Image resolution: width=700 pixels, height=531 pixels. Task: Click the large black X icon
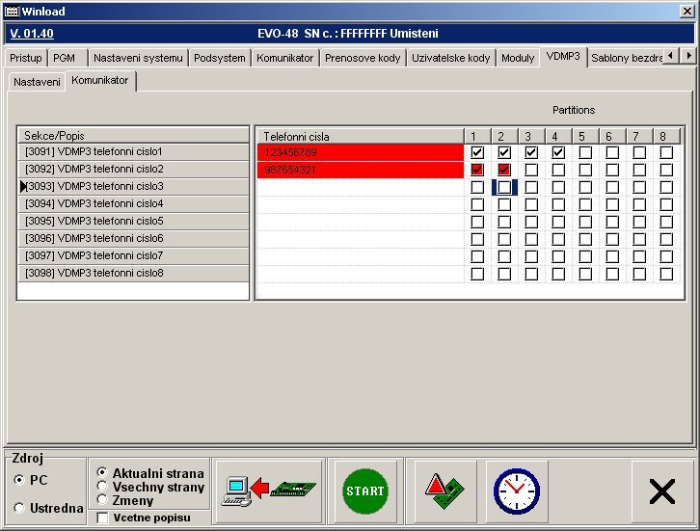661,491
